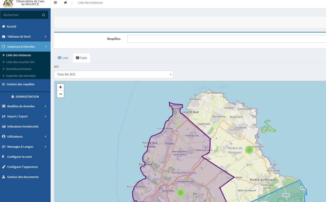This screenshot has height=202, width=326.
Task: Click the Rivière du Rempart cluster marker
Action: (249, 150)
